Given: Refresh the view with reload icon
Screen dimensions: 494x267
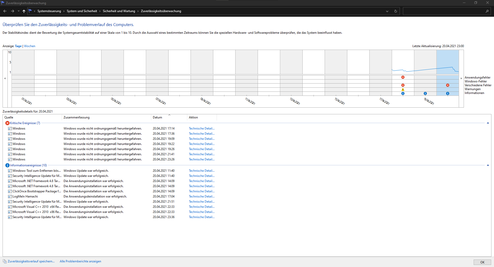Looking at the screenshot, I should pyautogui.click(x=396, y=11).
